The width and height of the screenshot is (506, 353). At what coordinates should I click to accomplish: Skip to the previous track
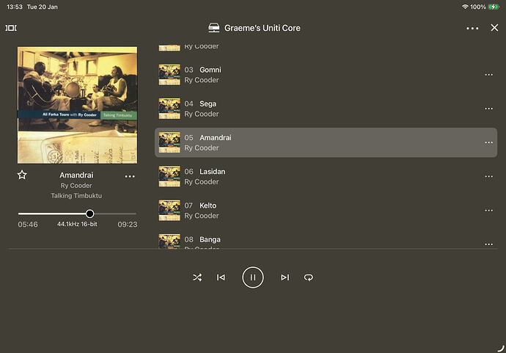(221, 277)
